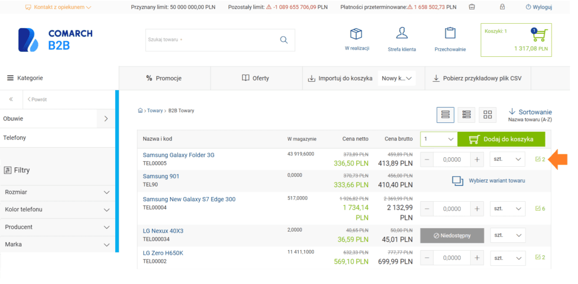Viewport: 578px width, 284px height.
Task: Open the Promocje tab
Action: [x=164, y=78]
